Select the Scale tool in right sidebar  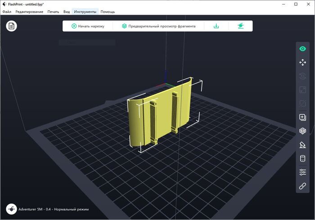click(x=302, y=90)
